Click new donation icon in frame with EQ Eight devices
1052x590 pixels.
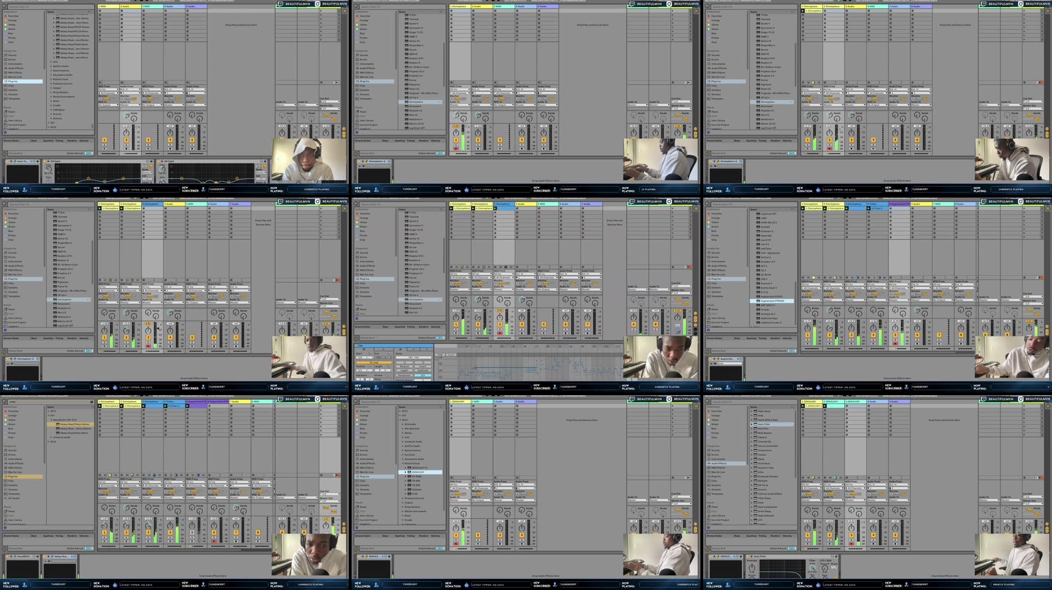pyautogui.click(x=115, y=189)
